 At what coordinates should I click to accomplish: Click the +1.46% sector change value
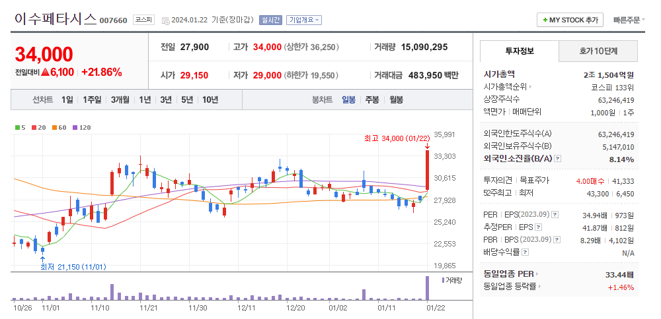click(621, 287)
